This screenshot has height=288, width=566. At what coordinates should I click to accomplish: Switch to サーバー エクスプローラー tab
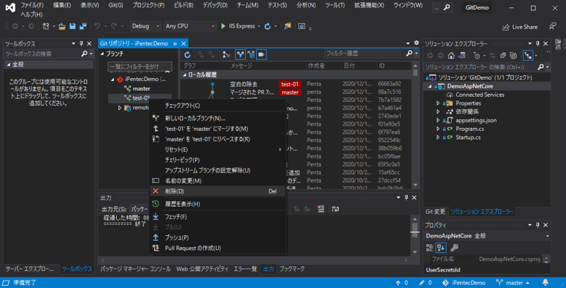click(31, 269)
